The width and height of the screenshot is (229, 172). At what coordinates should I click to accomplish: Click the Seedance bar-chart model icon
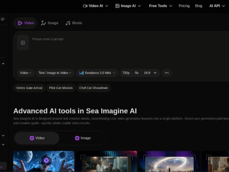[x=81, y=73]
